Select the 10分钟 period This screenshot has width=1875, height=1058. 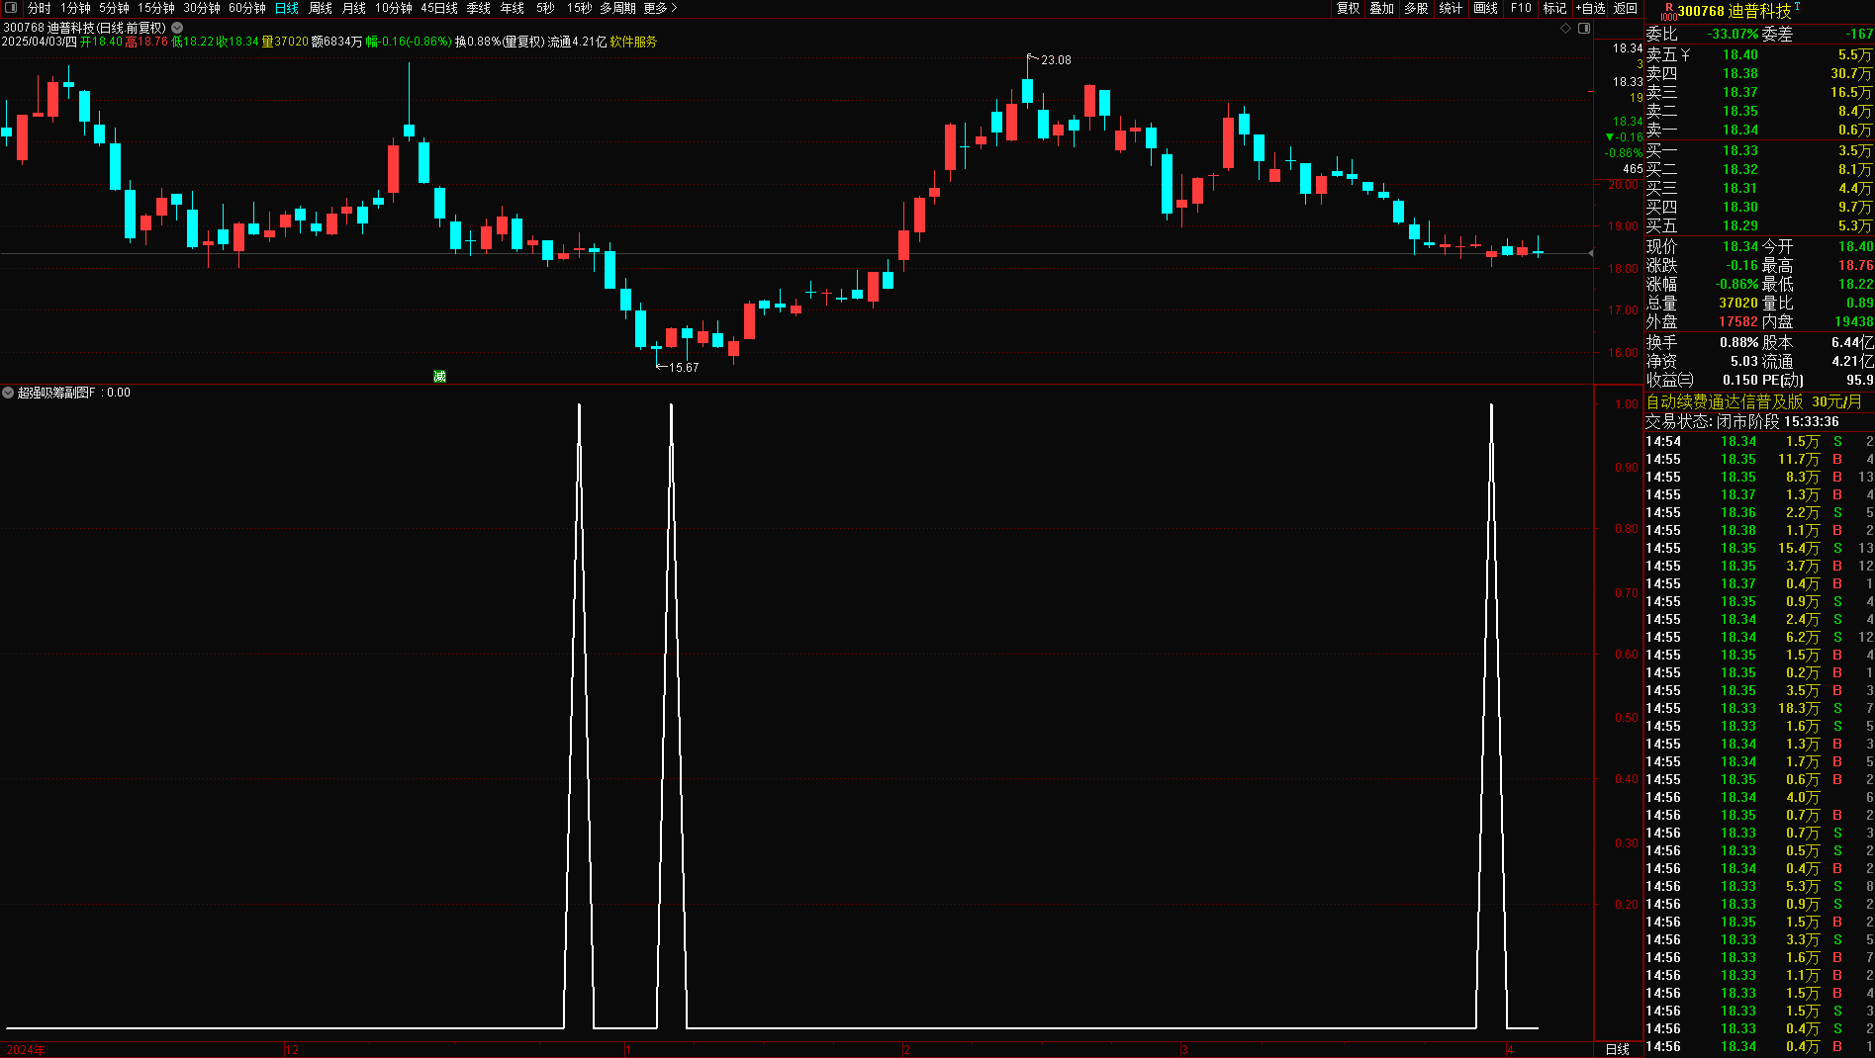393,8
